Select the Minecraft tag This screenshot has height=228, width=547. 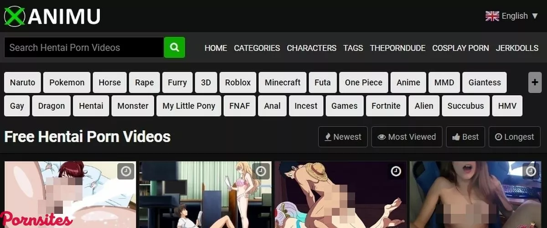[283, 83]
